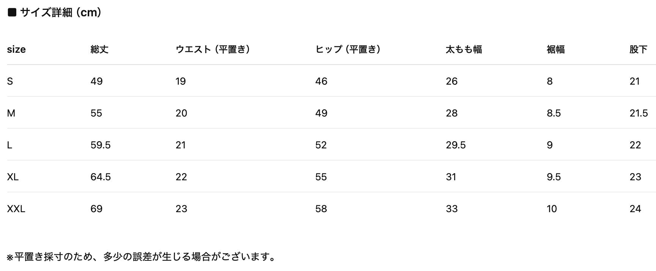Select the M size row label
The image size is (656, 271).
[11, 113]
